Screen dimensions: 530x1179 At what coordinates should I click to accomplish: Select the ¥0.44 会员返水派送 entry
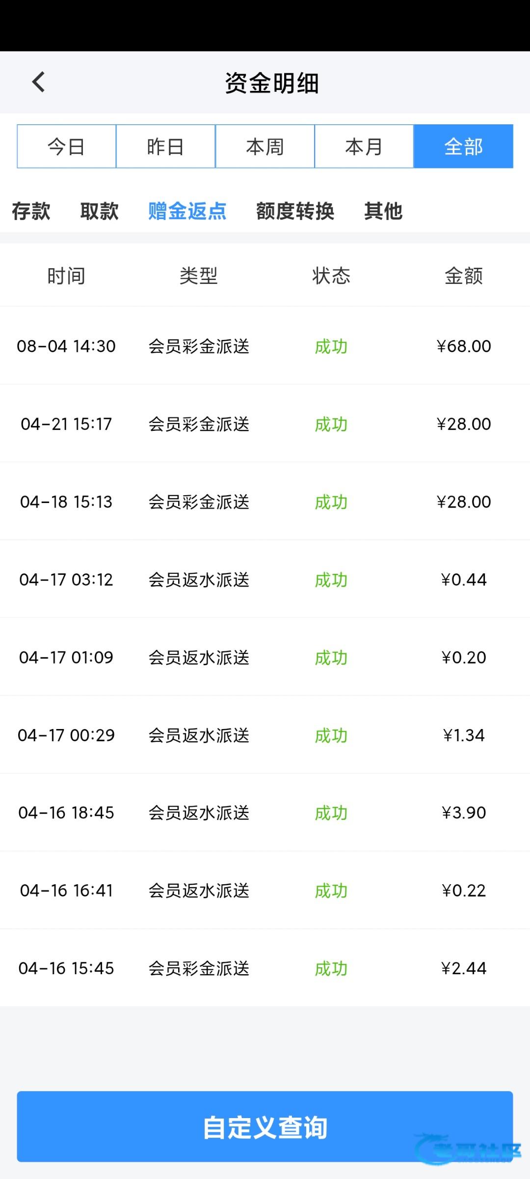[265, 579]
